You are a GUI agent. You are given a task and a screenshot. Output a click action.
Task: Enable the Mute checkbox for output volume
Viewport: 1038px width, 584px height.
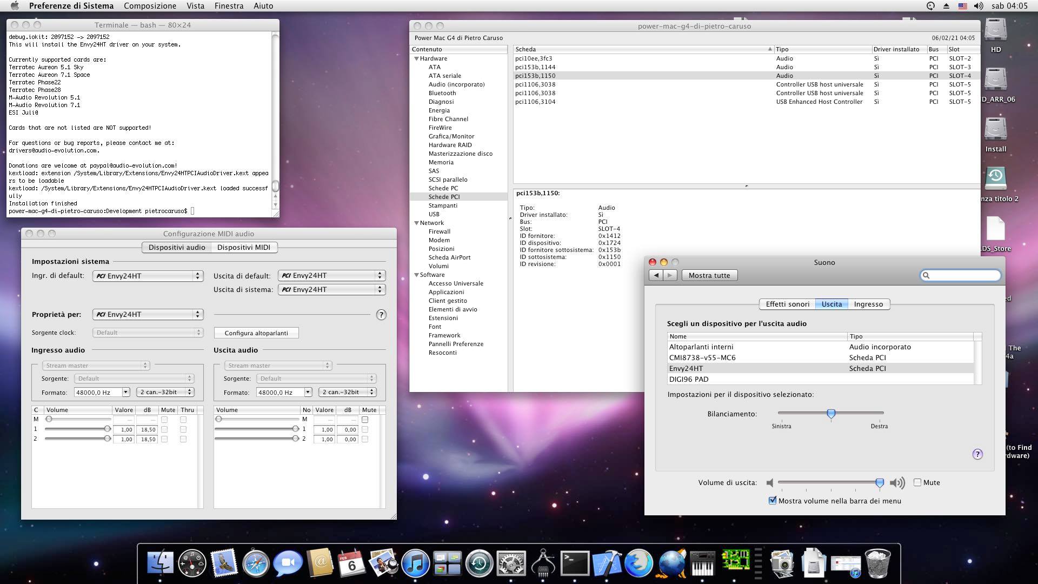click(x=917, y=482)
